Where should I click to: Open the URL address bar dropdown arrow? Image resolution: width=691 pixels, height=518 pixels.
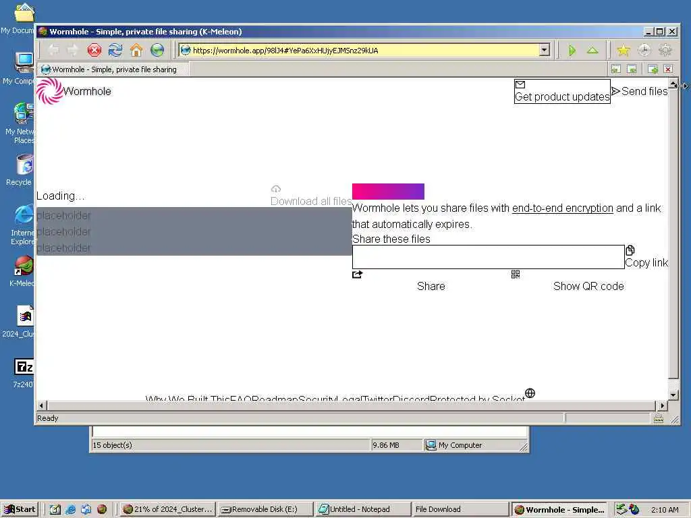(545, 50)
